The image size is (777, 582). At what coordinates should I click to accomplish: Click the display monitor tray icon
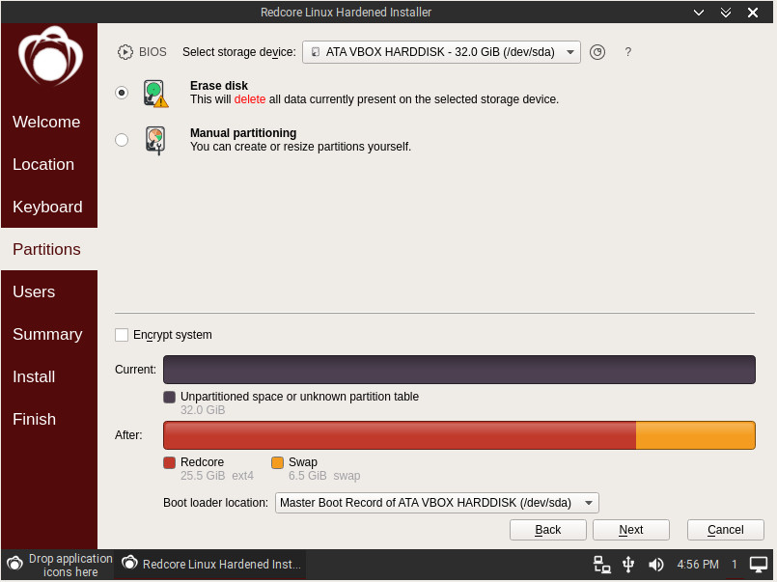(x=759, y=565)
